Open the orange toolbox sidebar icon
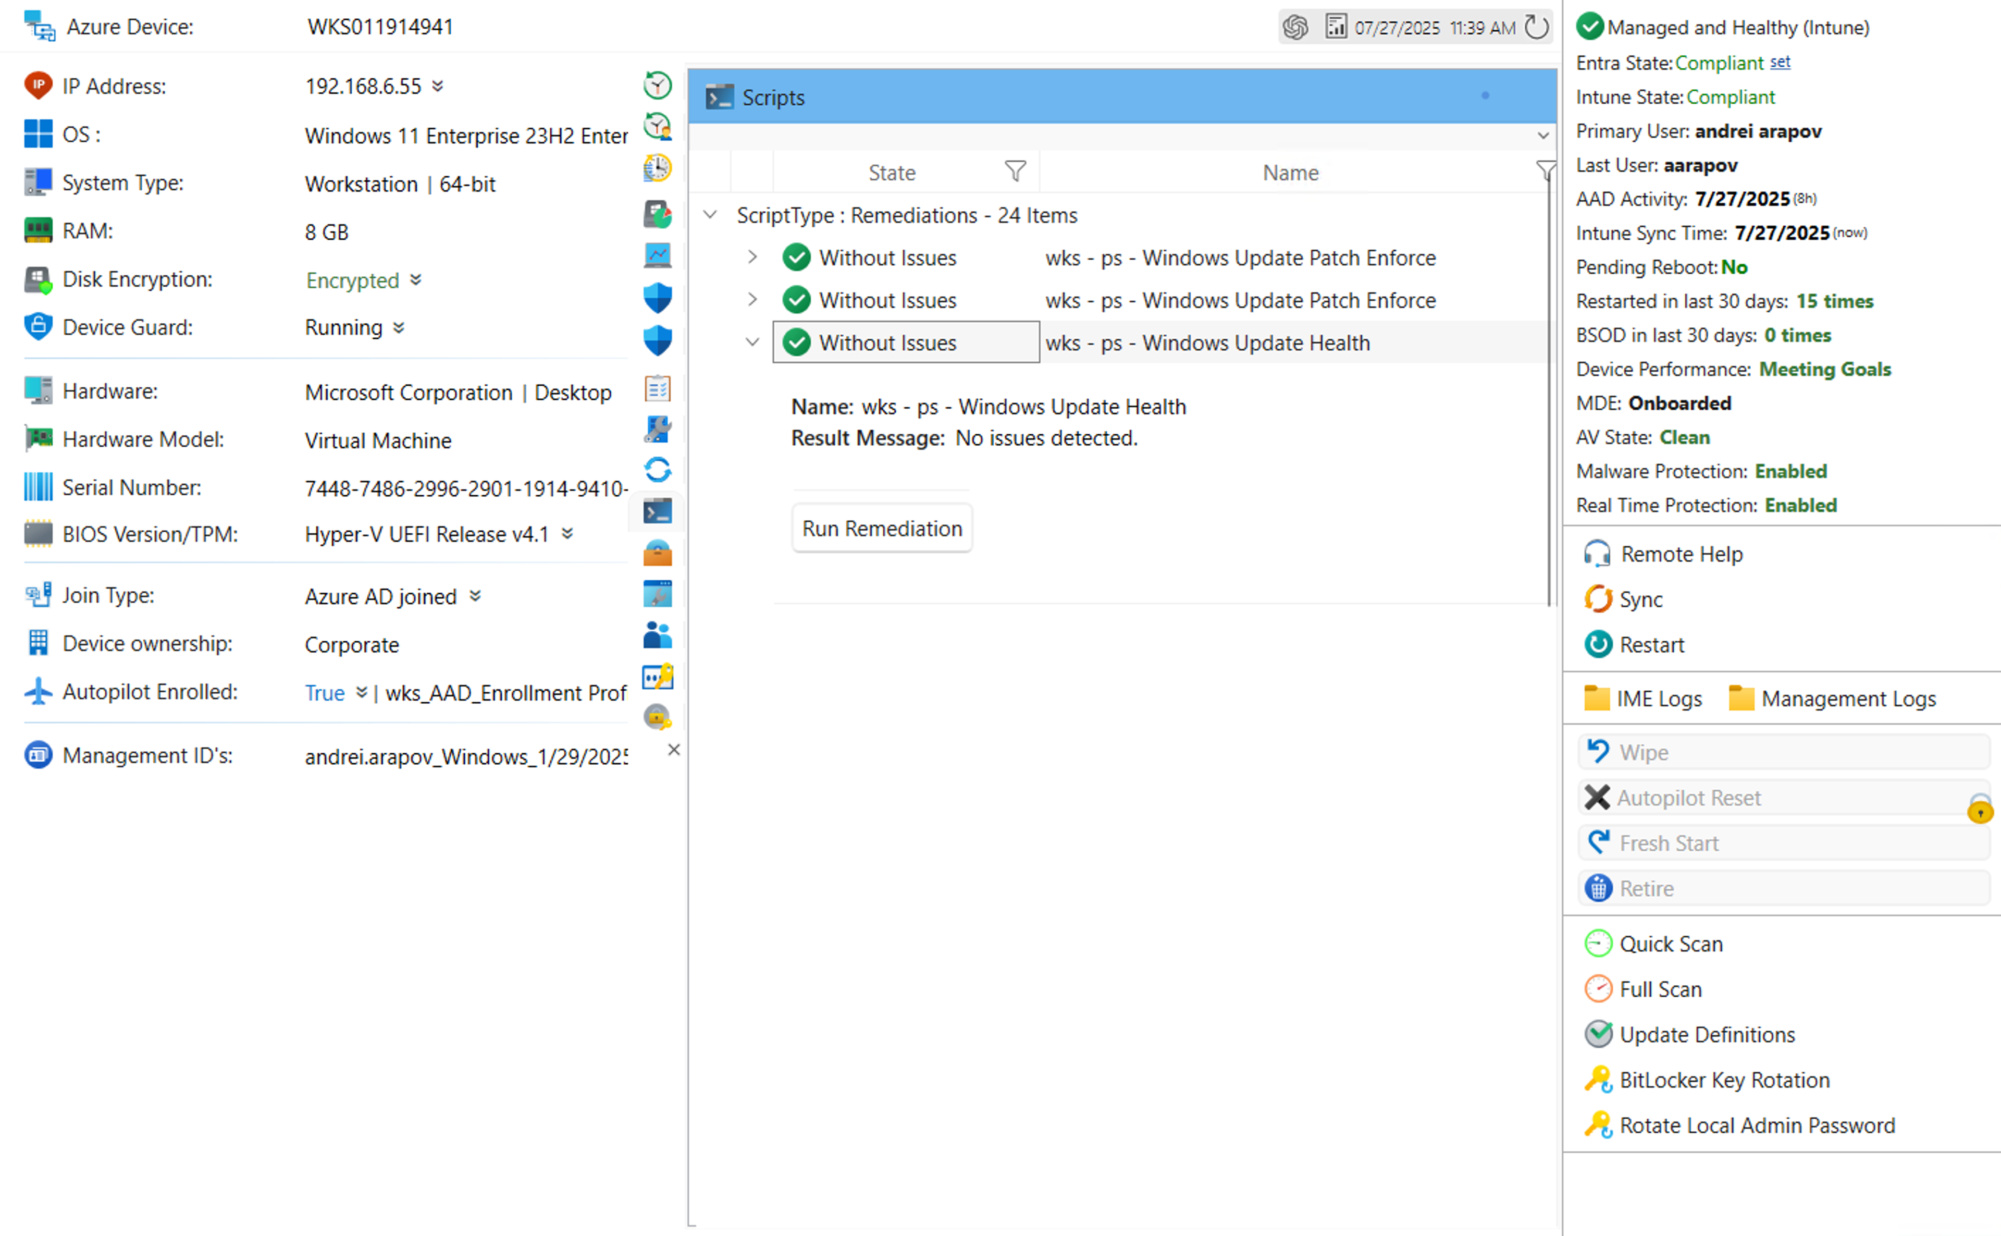The height and width of the screenshot is (1236, 2001). click(658, 554)
